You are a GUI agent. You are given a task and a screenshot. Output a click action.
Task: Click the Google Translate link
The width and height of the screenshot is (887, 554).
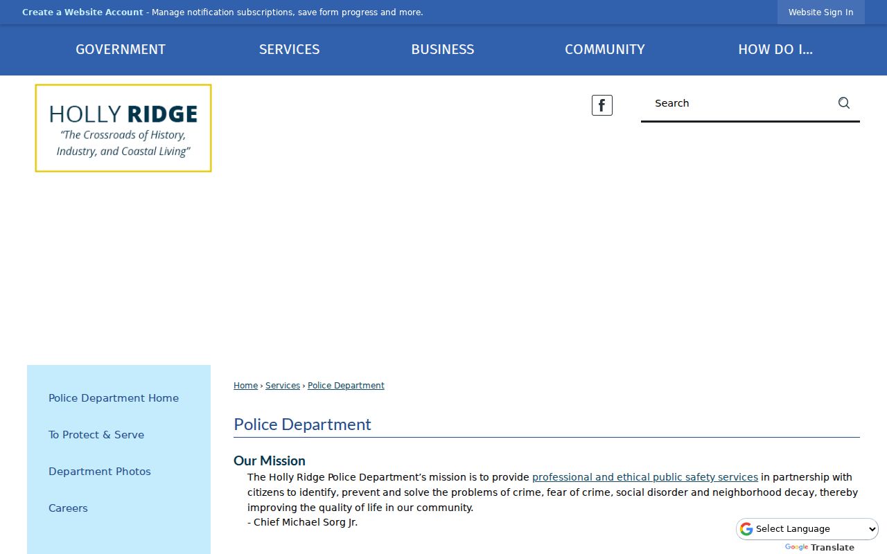coord(820,547)
